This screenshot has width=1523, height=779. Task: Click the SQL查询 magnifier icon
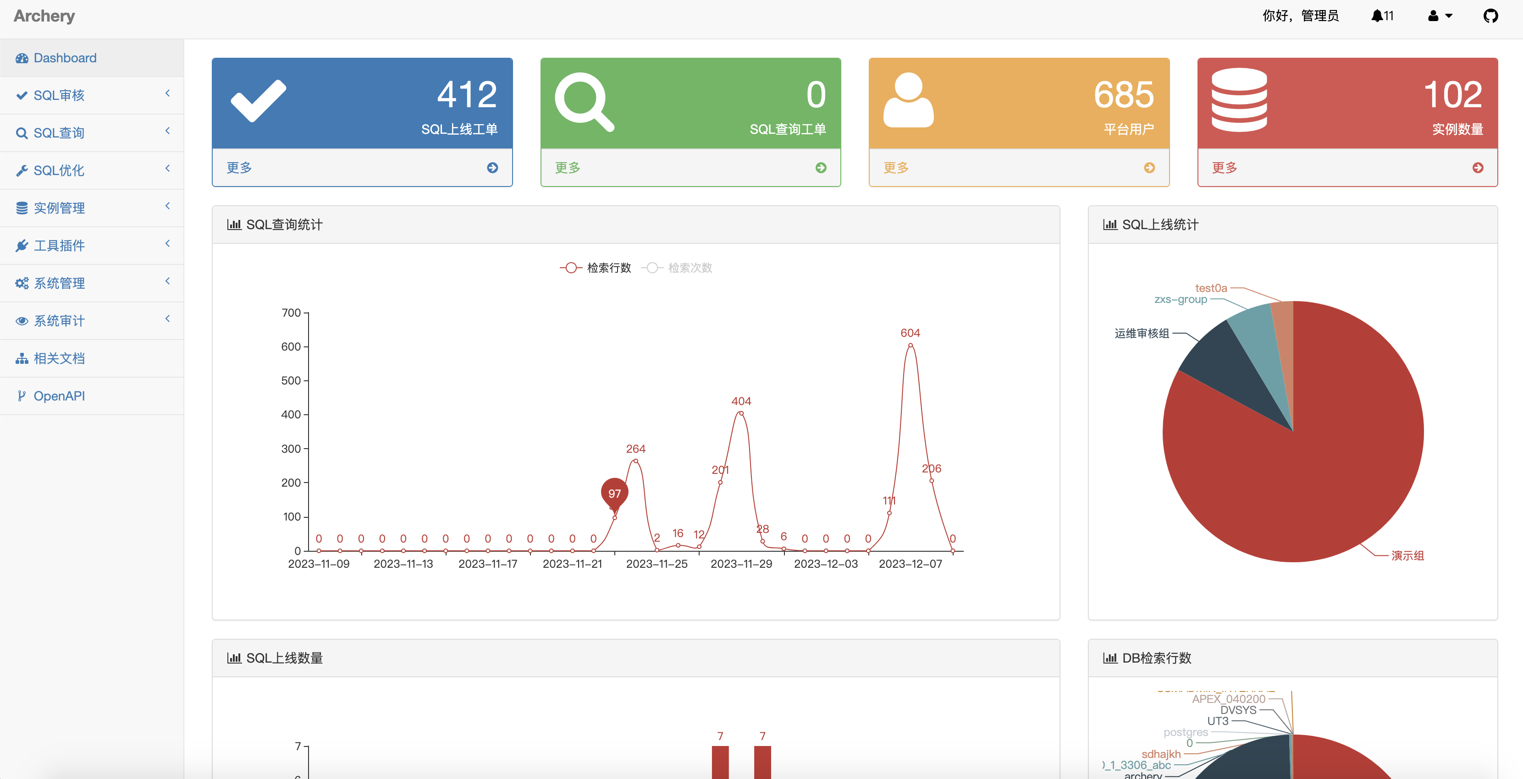(22, 133)
